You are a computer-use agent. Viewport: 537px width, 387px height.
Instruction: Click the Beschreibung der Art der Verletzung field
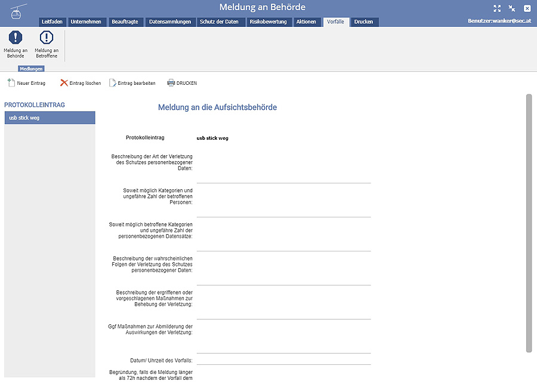283,170
